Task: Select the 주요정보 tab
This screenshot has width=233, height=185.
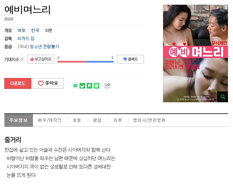Action: click(18, 120)
